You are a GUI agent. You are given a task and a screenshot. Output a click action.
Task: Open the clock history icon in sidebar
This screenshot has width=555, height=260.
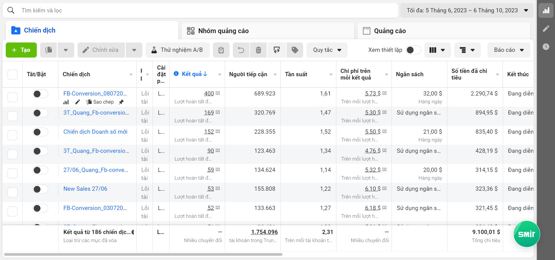pos(546,47)
